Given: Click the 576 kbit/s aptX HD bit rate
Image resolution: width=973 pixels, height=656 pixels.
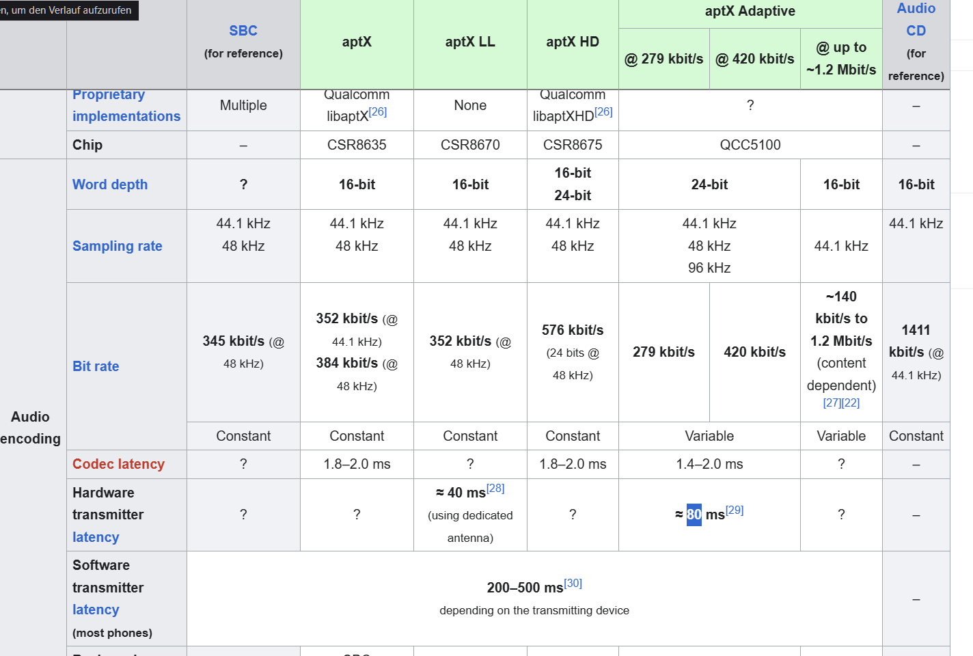Looking at the screenshot, I should click(573, 330).
